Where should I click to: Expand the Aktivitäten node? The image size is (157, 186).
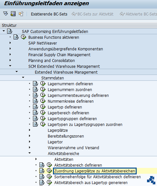(x=36, y=159)
